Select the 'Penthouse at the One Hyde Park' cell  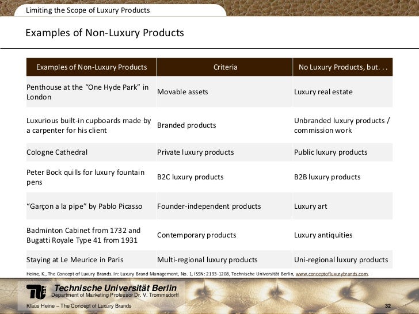pos(92,92)
